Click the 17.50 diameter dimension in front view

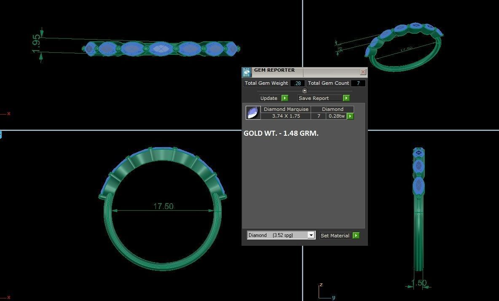pyautogui.click(x=163, y=206)
